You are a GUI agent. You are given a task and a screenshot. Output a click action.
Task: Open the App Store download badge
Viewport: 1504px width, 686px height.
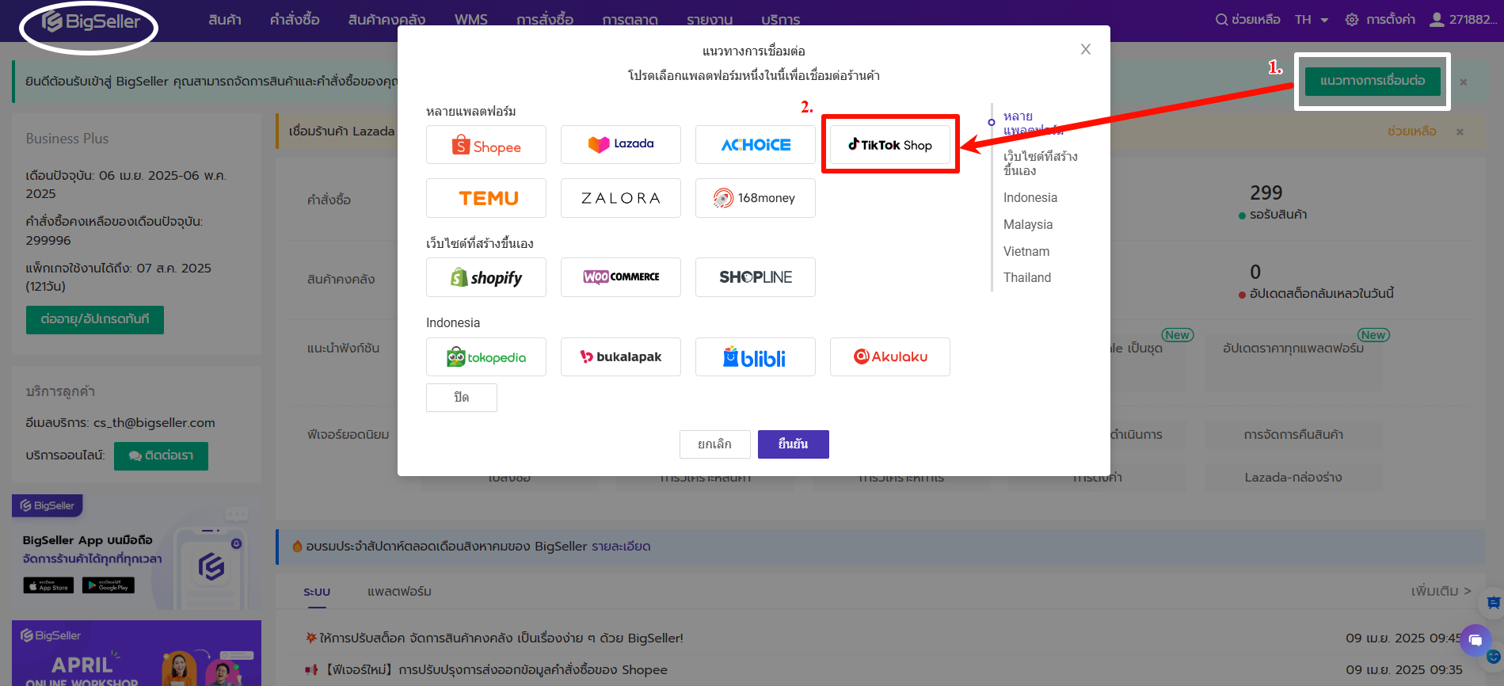point(48,585)
